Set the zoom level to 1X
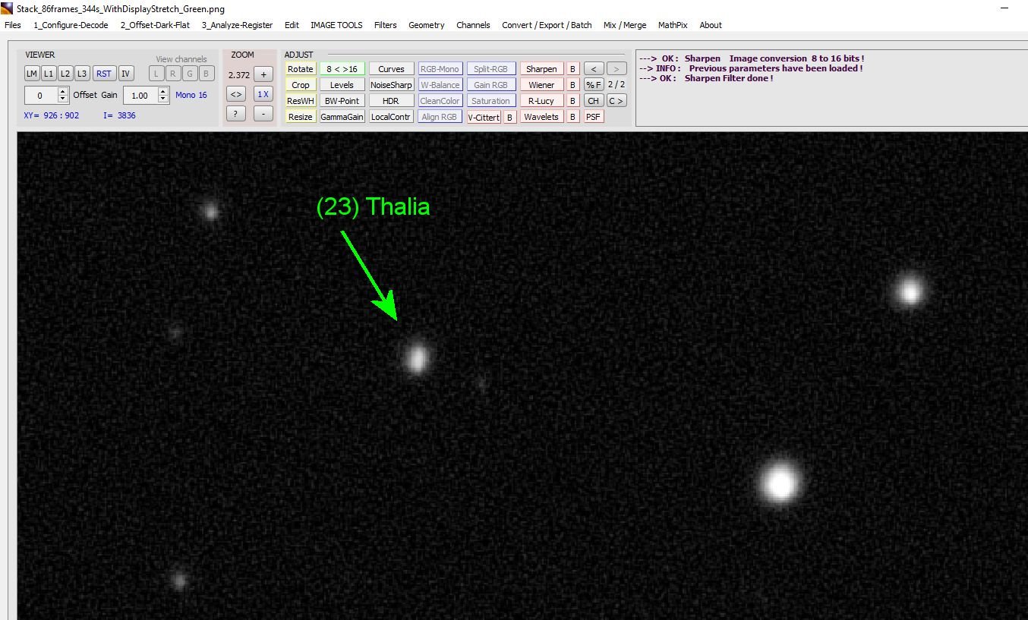This screenshot has height=620, width=1028. [x=263, y=93]
